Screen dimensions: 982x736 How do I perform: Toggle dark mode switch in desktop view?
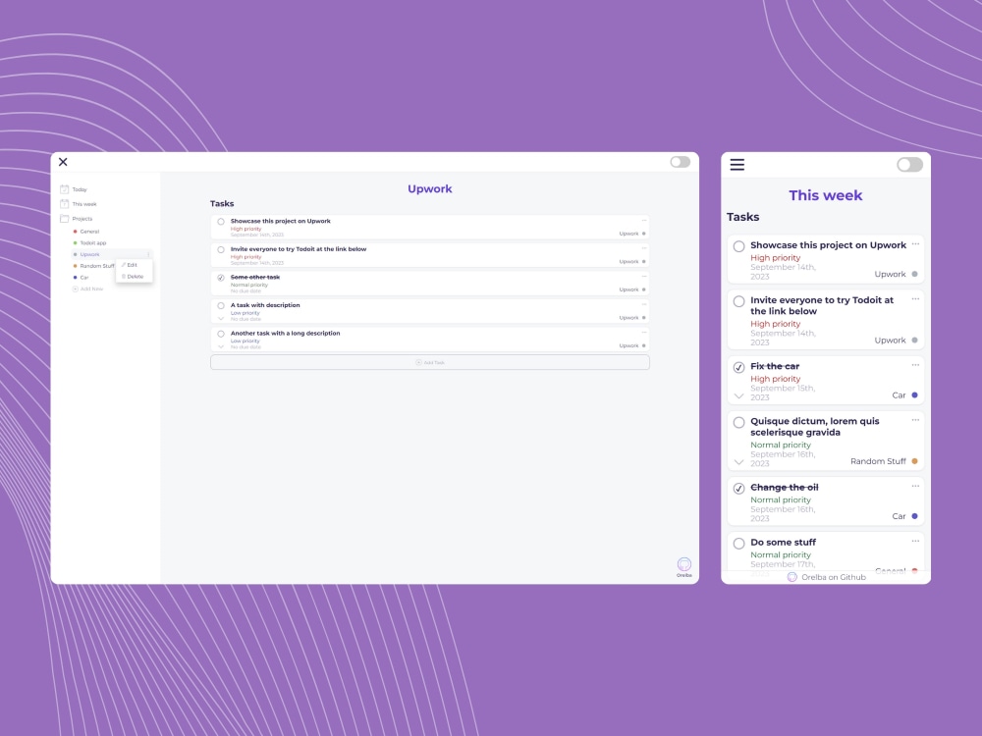point(681,162)
